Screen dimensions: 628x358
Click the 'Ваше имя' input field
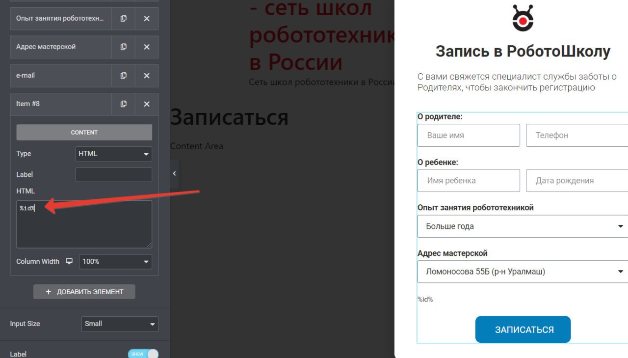click(469, 135)
